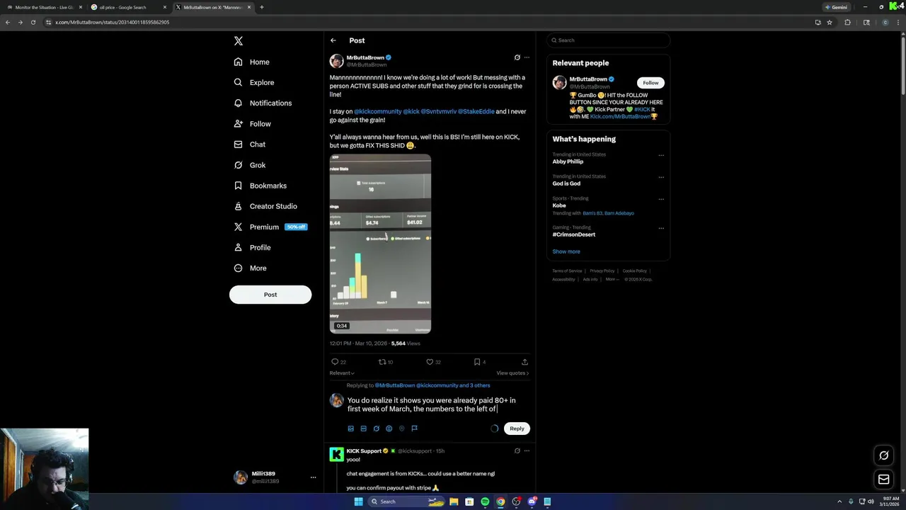The width and height of the screenshot is (906, 510).
Task: Click the Grok icon on MrButtaBrown's post
Action: coord(517,57)
